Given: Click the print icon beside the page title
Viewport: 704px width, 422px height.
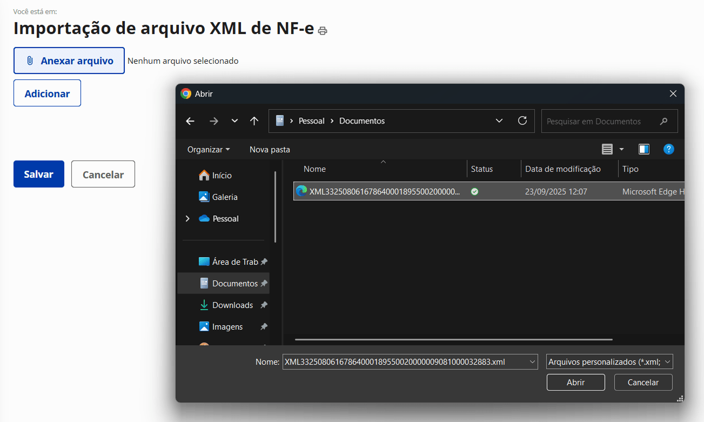Looking at the screenshot, I should pos(323,31).
